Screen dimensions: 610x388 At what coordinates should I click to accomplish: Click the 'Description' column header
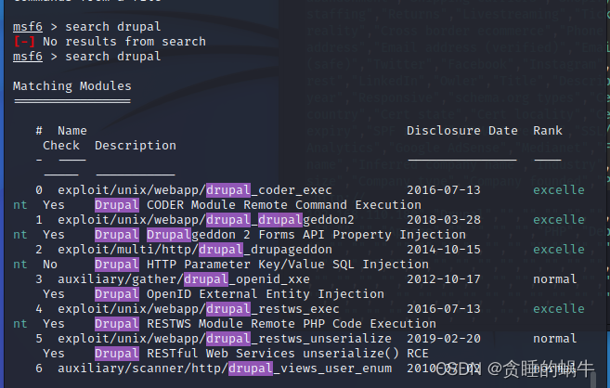tap(136, 146)
